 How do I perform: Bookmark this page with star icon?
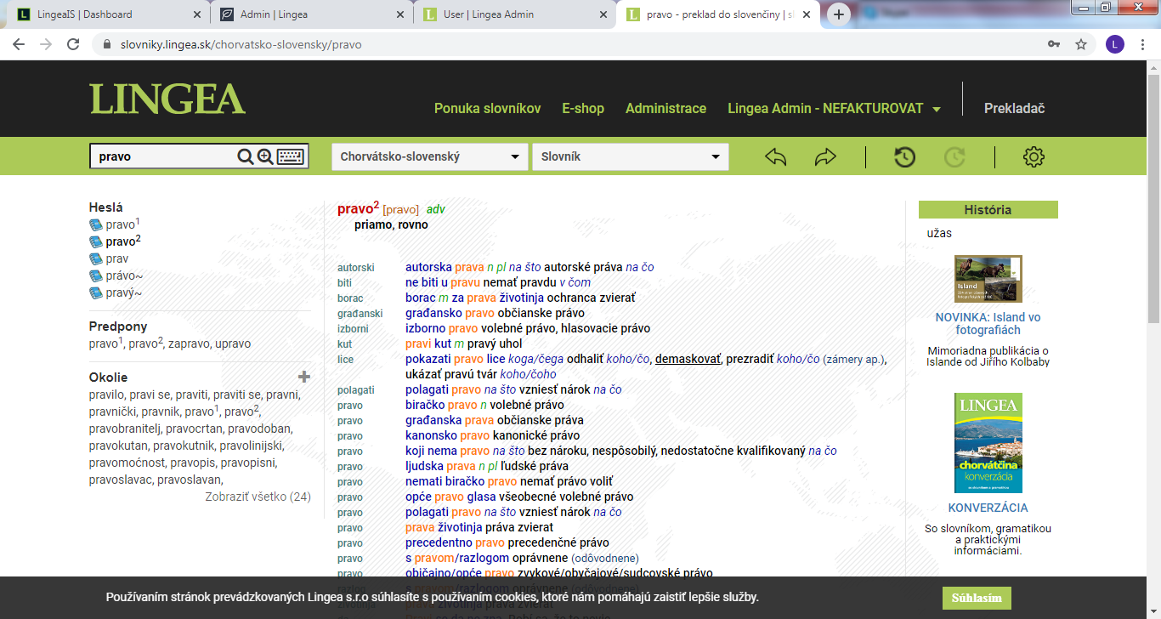coord(1081,44)
